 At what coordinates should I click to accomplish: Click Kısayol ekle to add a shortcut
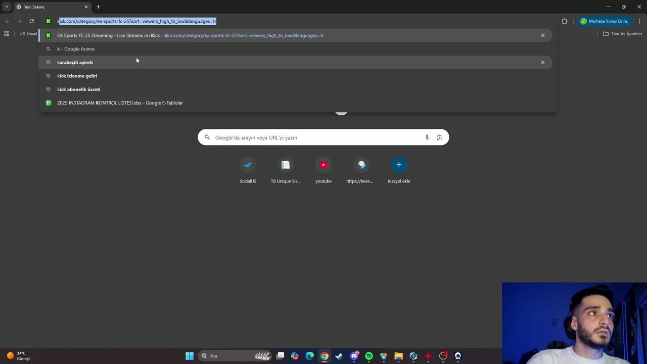pyautogui.click(x=399, y=170)
